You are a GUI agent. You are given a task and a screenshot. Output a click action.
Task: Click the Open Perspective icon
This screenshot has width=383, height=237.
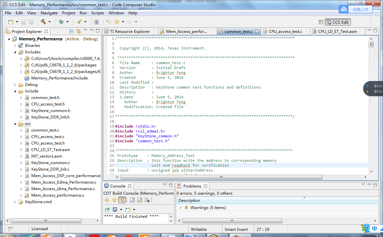point(321,22)
